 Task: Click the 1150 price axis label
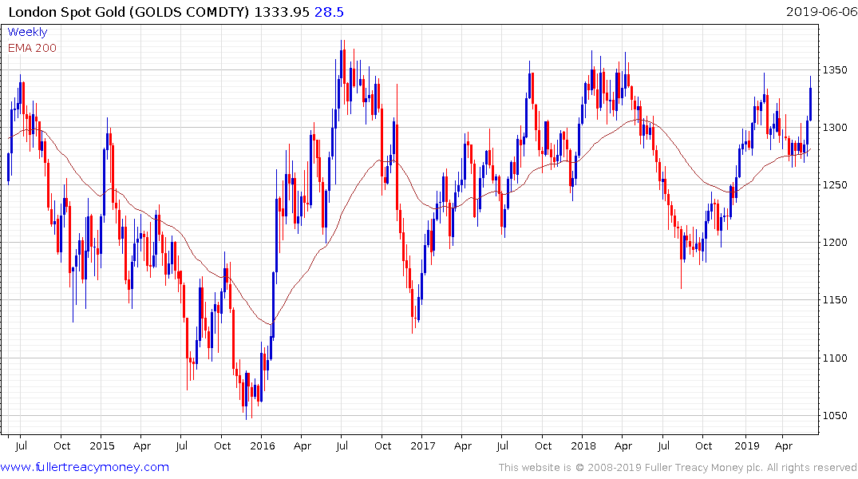click(x=835, y=300)
